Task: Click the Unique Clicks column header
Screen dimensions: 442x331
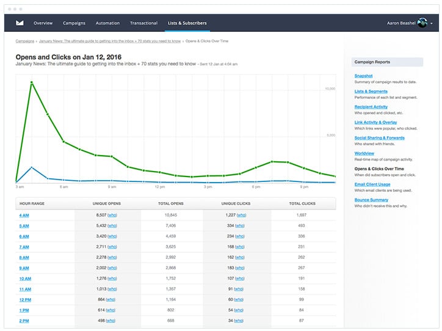Action: click(236, 203)
